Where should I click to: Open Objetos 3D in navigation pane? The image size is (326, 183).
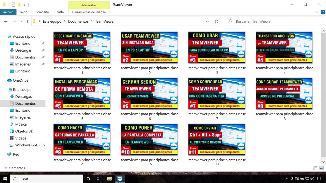pyautogui.click(x=24, y=131)
